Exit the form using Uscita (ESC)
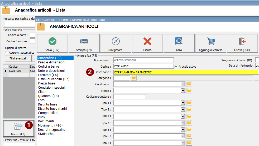This screenshot has width=259, height=146. [242, 44]
